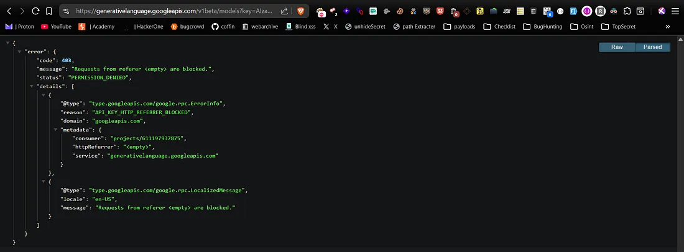Click the page vertical scrollbar
This screenshot has width=684, height=252.
coord(680,143)
